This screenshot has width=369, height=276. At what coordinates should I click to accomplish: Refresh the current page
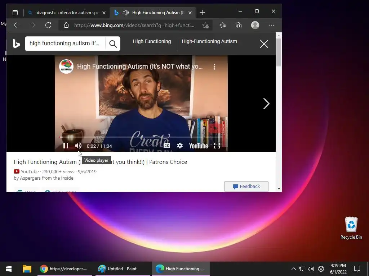click(x=48, y=25)
